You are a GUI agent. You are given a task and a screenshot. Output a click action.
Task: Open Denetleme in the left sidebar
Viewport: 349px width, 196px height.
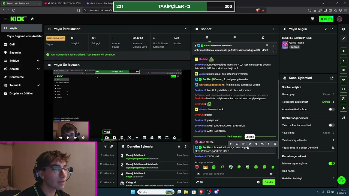[22, 77]
